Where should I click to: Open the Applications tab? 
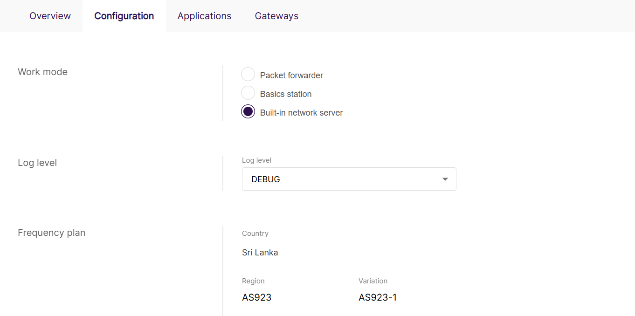204,16
